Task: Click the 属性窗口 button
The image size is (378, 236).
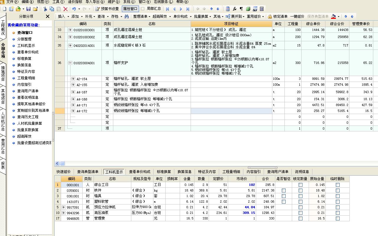Action: click(130, 9)
